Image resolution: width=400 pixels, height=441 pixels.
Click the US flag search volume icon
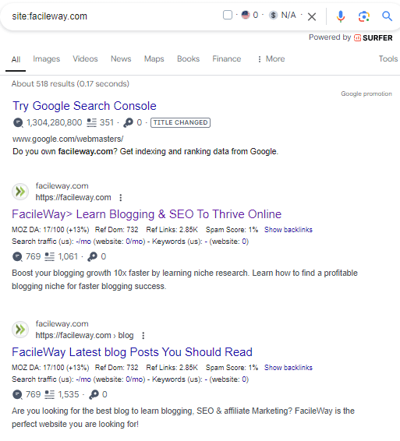tap(246, 15)
